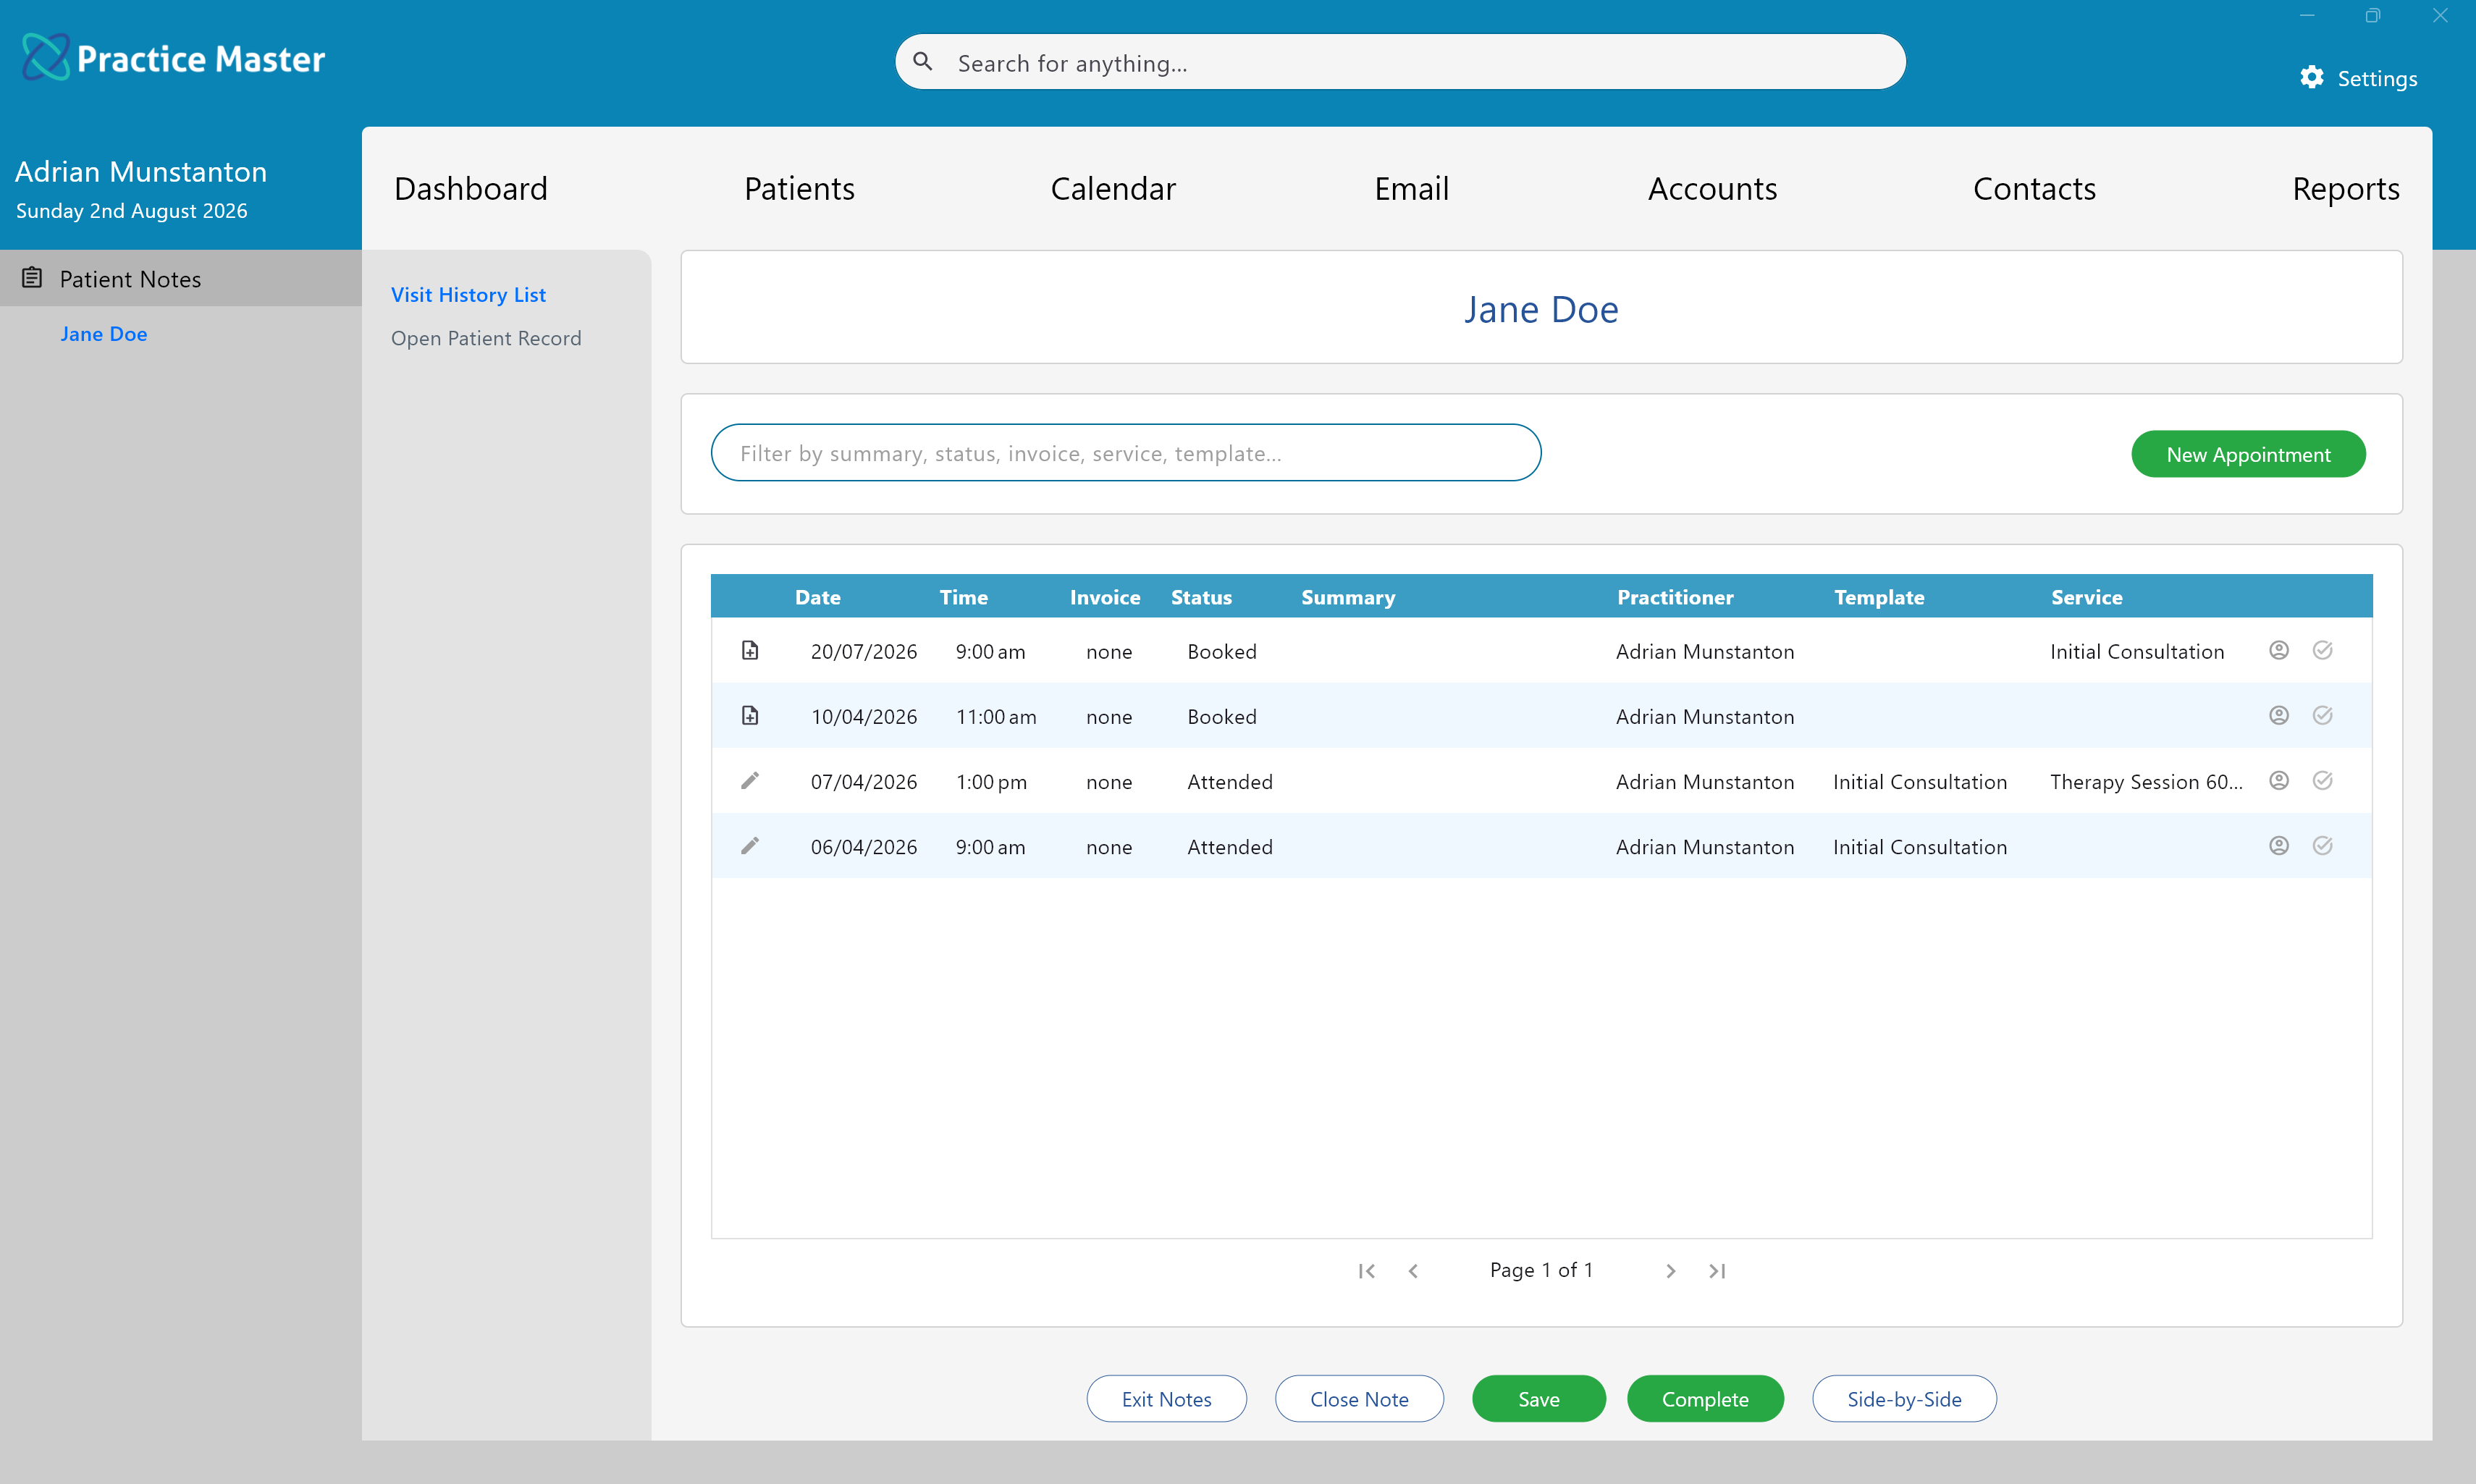The width and height of the screenshot is (2476, 1484).
Task: Switch to the Accounts tab
Action: point(1712,188)
